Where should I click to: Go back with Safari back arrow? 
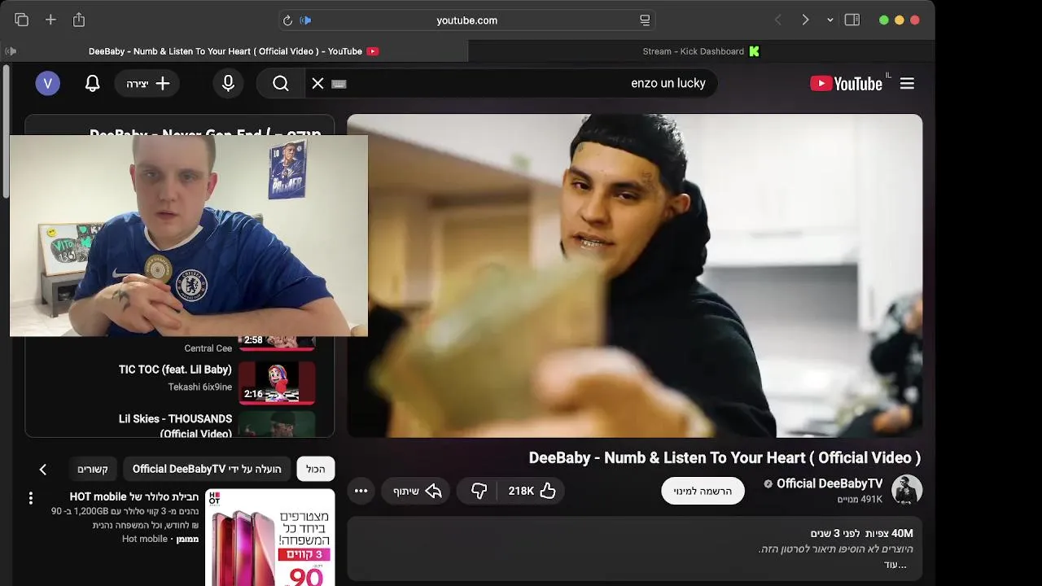click(x=778, y=20)
